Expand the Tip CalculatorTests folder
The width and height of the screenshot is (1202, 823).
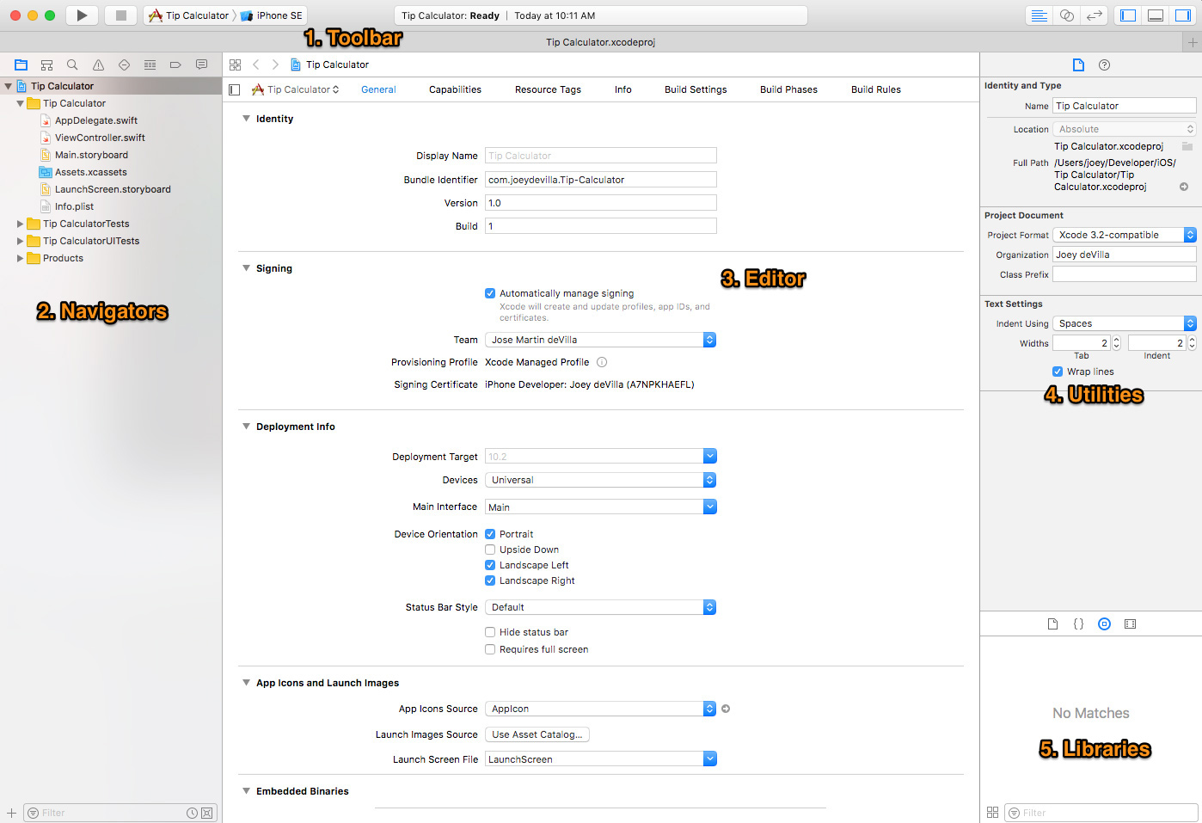tap(20, 224)
